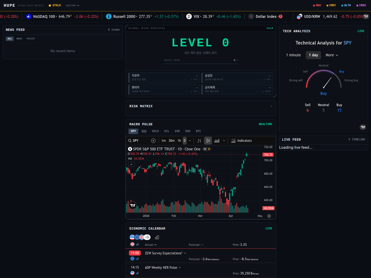Click the Dollar Index error warning icon
Screen dimensions: 371x278
point(280,16)
